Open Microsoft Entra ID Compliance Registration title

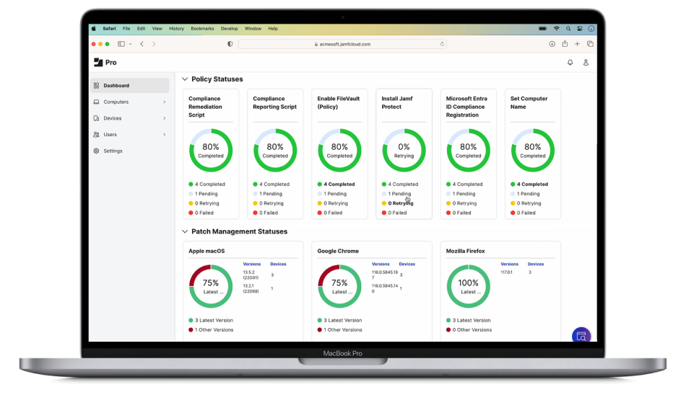point(466,107)
